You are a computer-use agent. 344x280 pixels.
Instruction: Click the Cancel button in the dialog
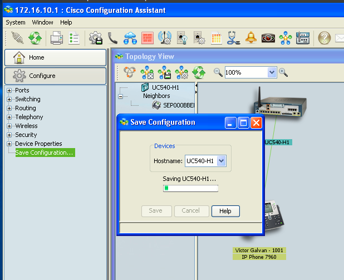click(191, 211)
